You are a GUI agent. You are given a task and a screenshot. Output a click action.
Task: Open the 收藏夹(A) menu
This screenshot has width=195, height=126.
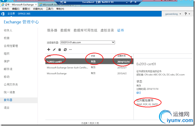38,9
